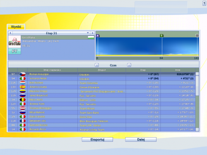
Task: Switch classification right of Czas
Action: pyautogui.click(x=129, y=65)
